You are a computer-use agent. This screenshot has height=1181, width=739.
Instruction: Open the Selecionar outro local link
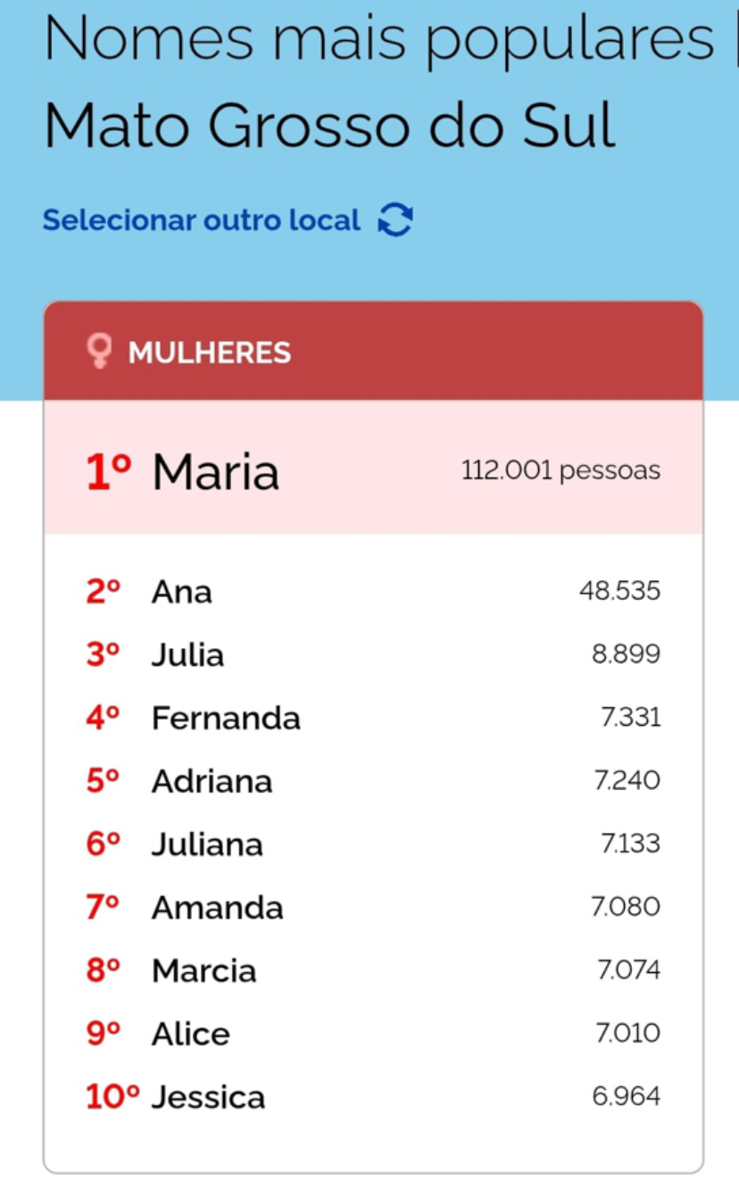point(202,220)
